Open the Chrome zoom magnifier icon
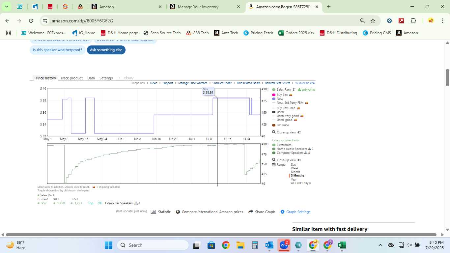 tap(362, 21)
